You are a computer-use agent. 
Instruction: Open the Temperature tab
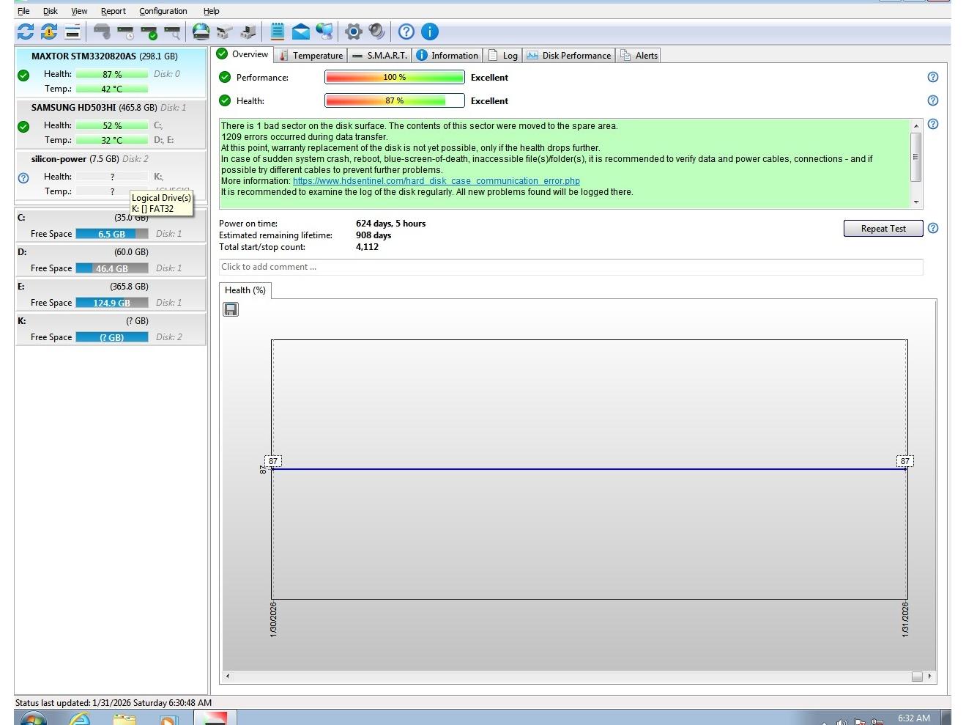(x=311, y=56)
